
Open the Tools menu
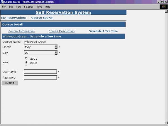pos(39,7)
